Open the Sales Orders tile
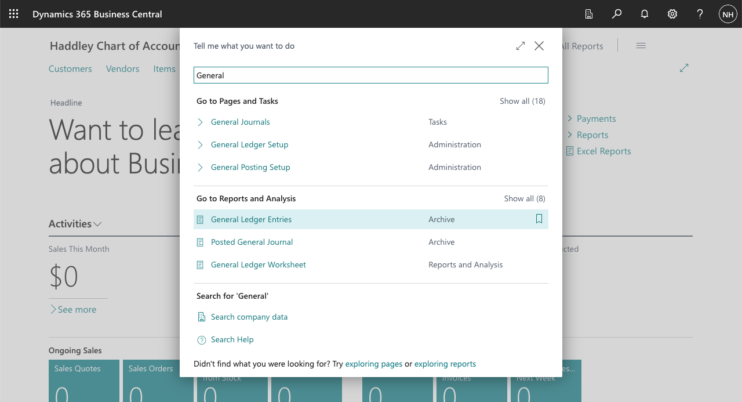The image size is (742, 402). tap(158, 381)
